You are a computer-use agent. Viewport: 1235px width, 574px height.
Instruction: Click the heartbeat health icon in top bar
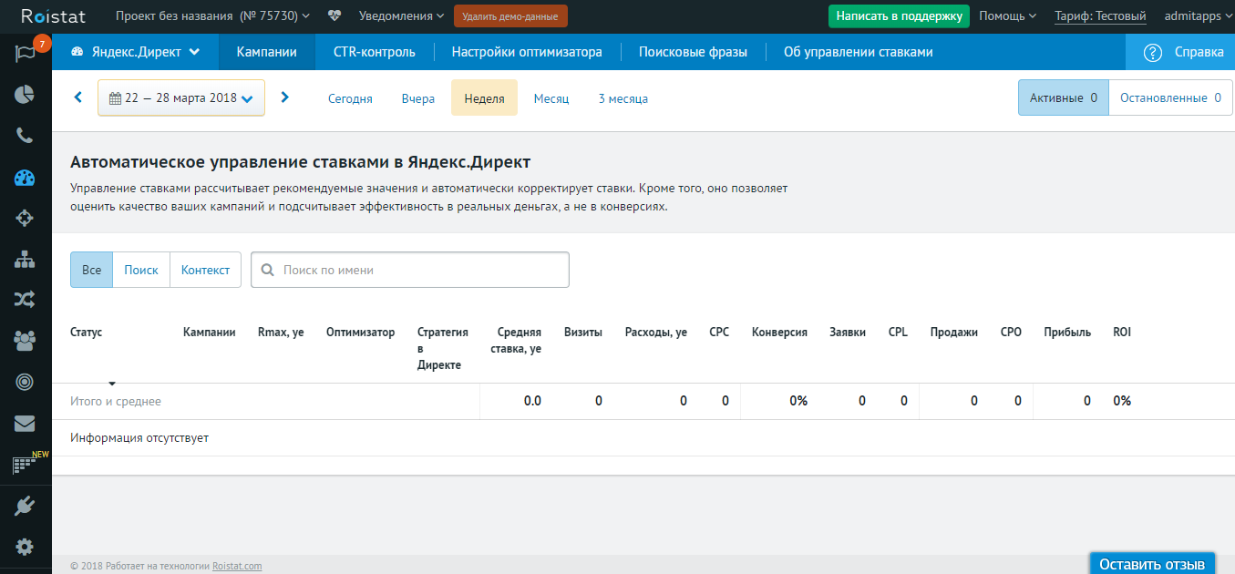(334, 15)
